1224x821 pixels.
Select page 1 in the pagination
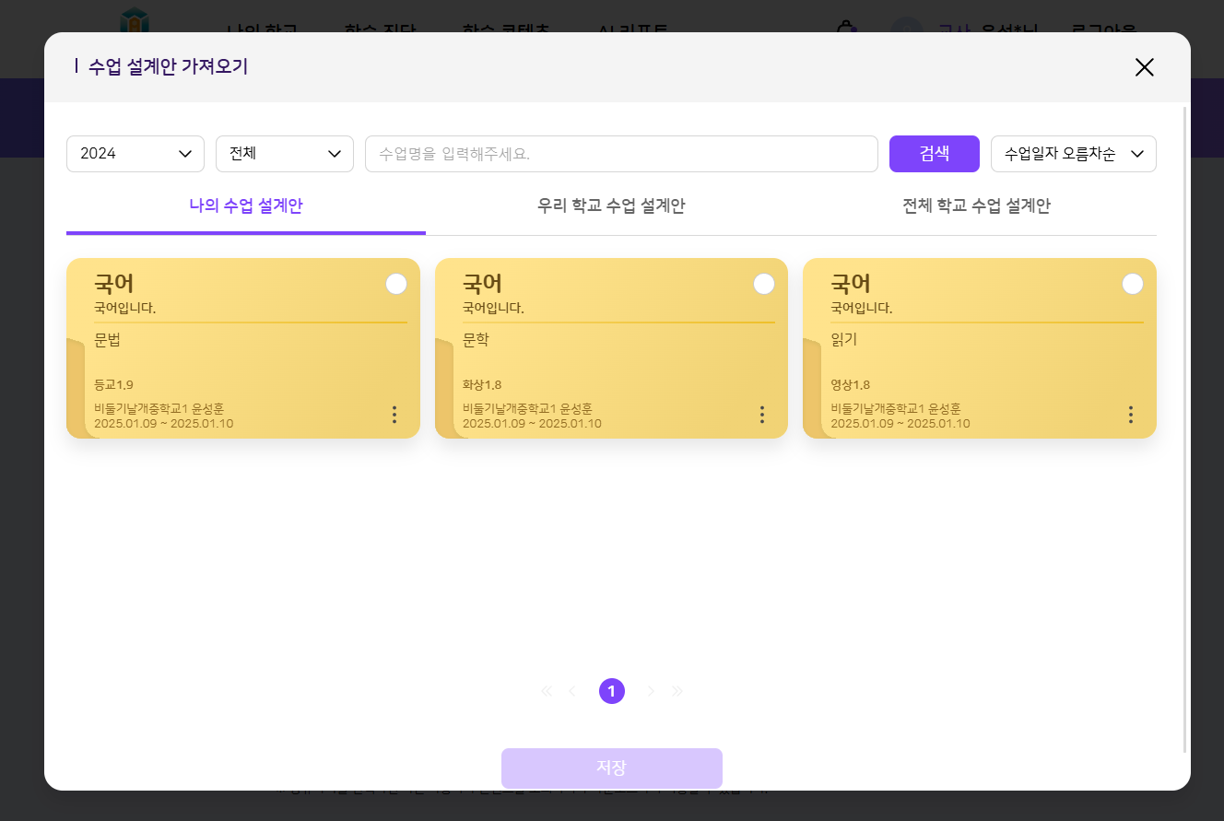612,691
